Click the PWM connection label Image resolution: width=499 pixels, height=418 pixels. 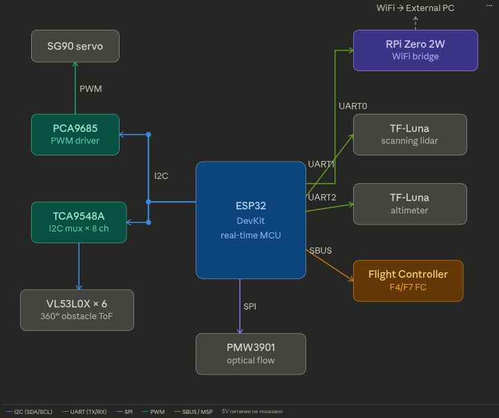click(x=91, y=88)
